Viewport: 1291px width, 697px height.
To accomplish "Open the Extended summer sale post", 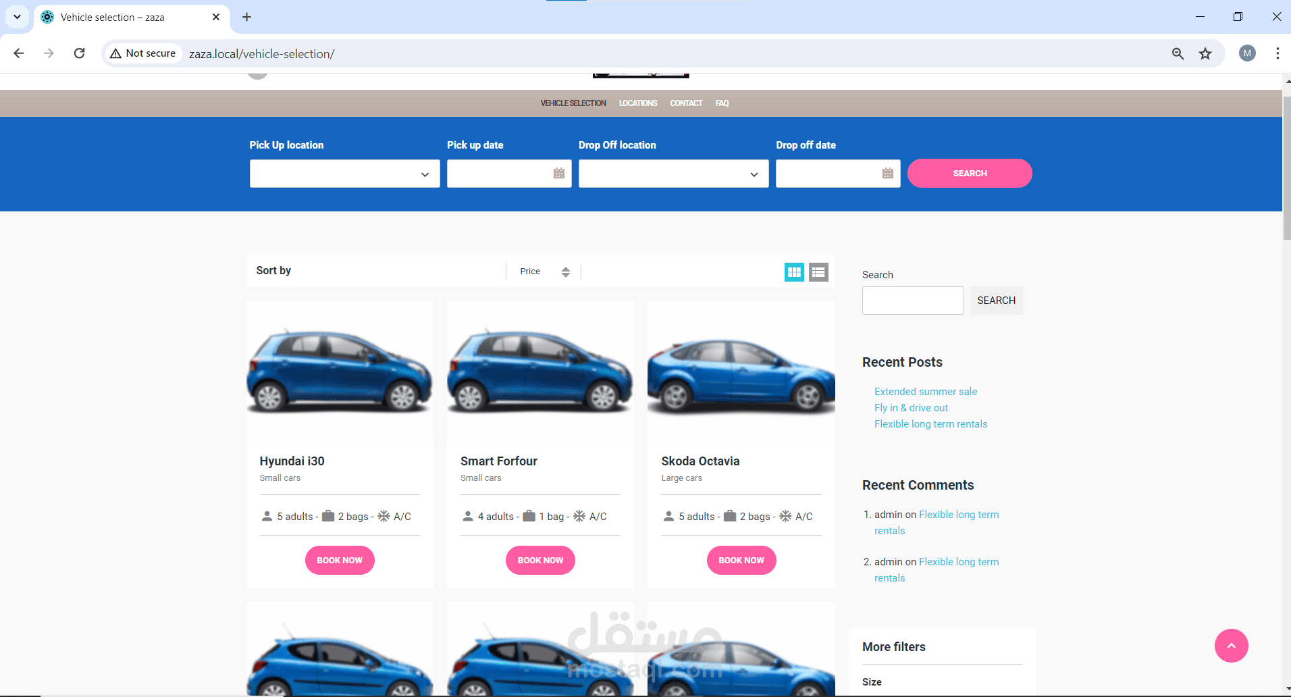I will [x=926, y=392].
